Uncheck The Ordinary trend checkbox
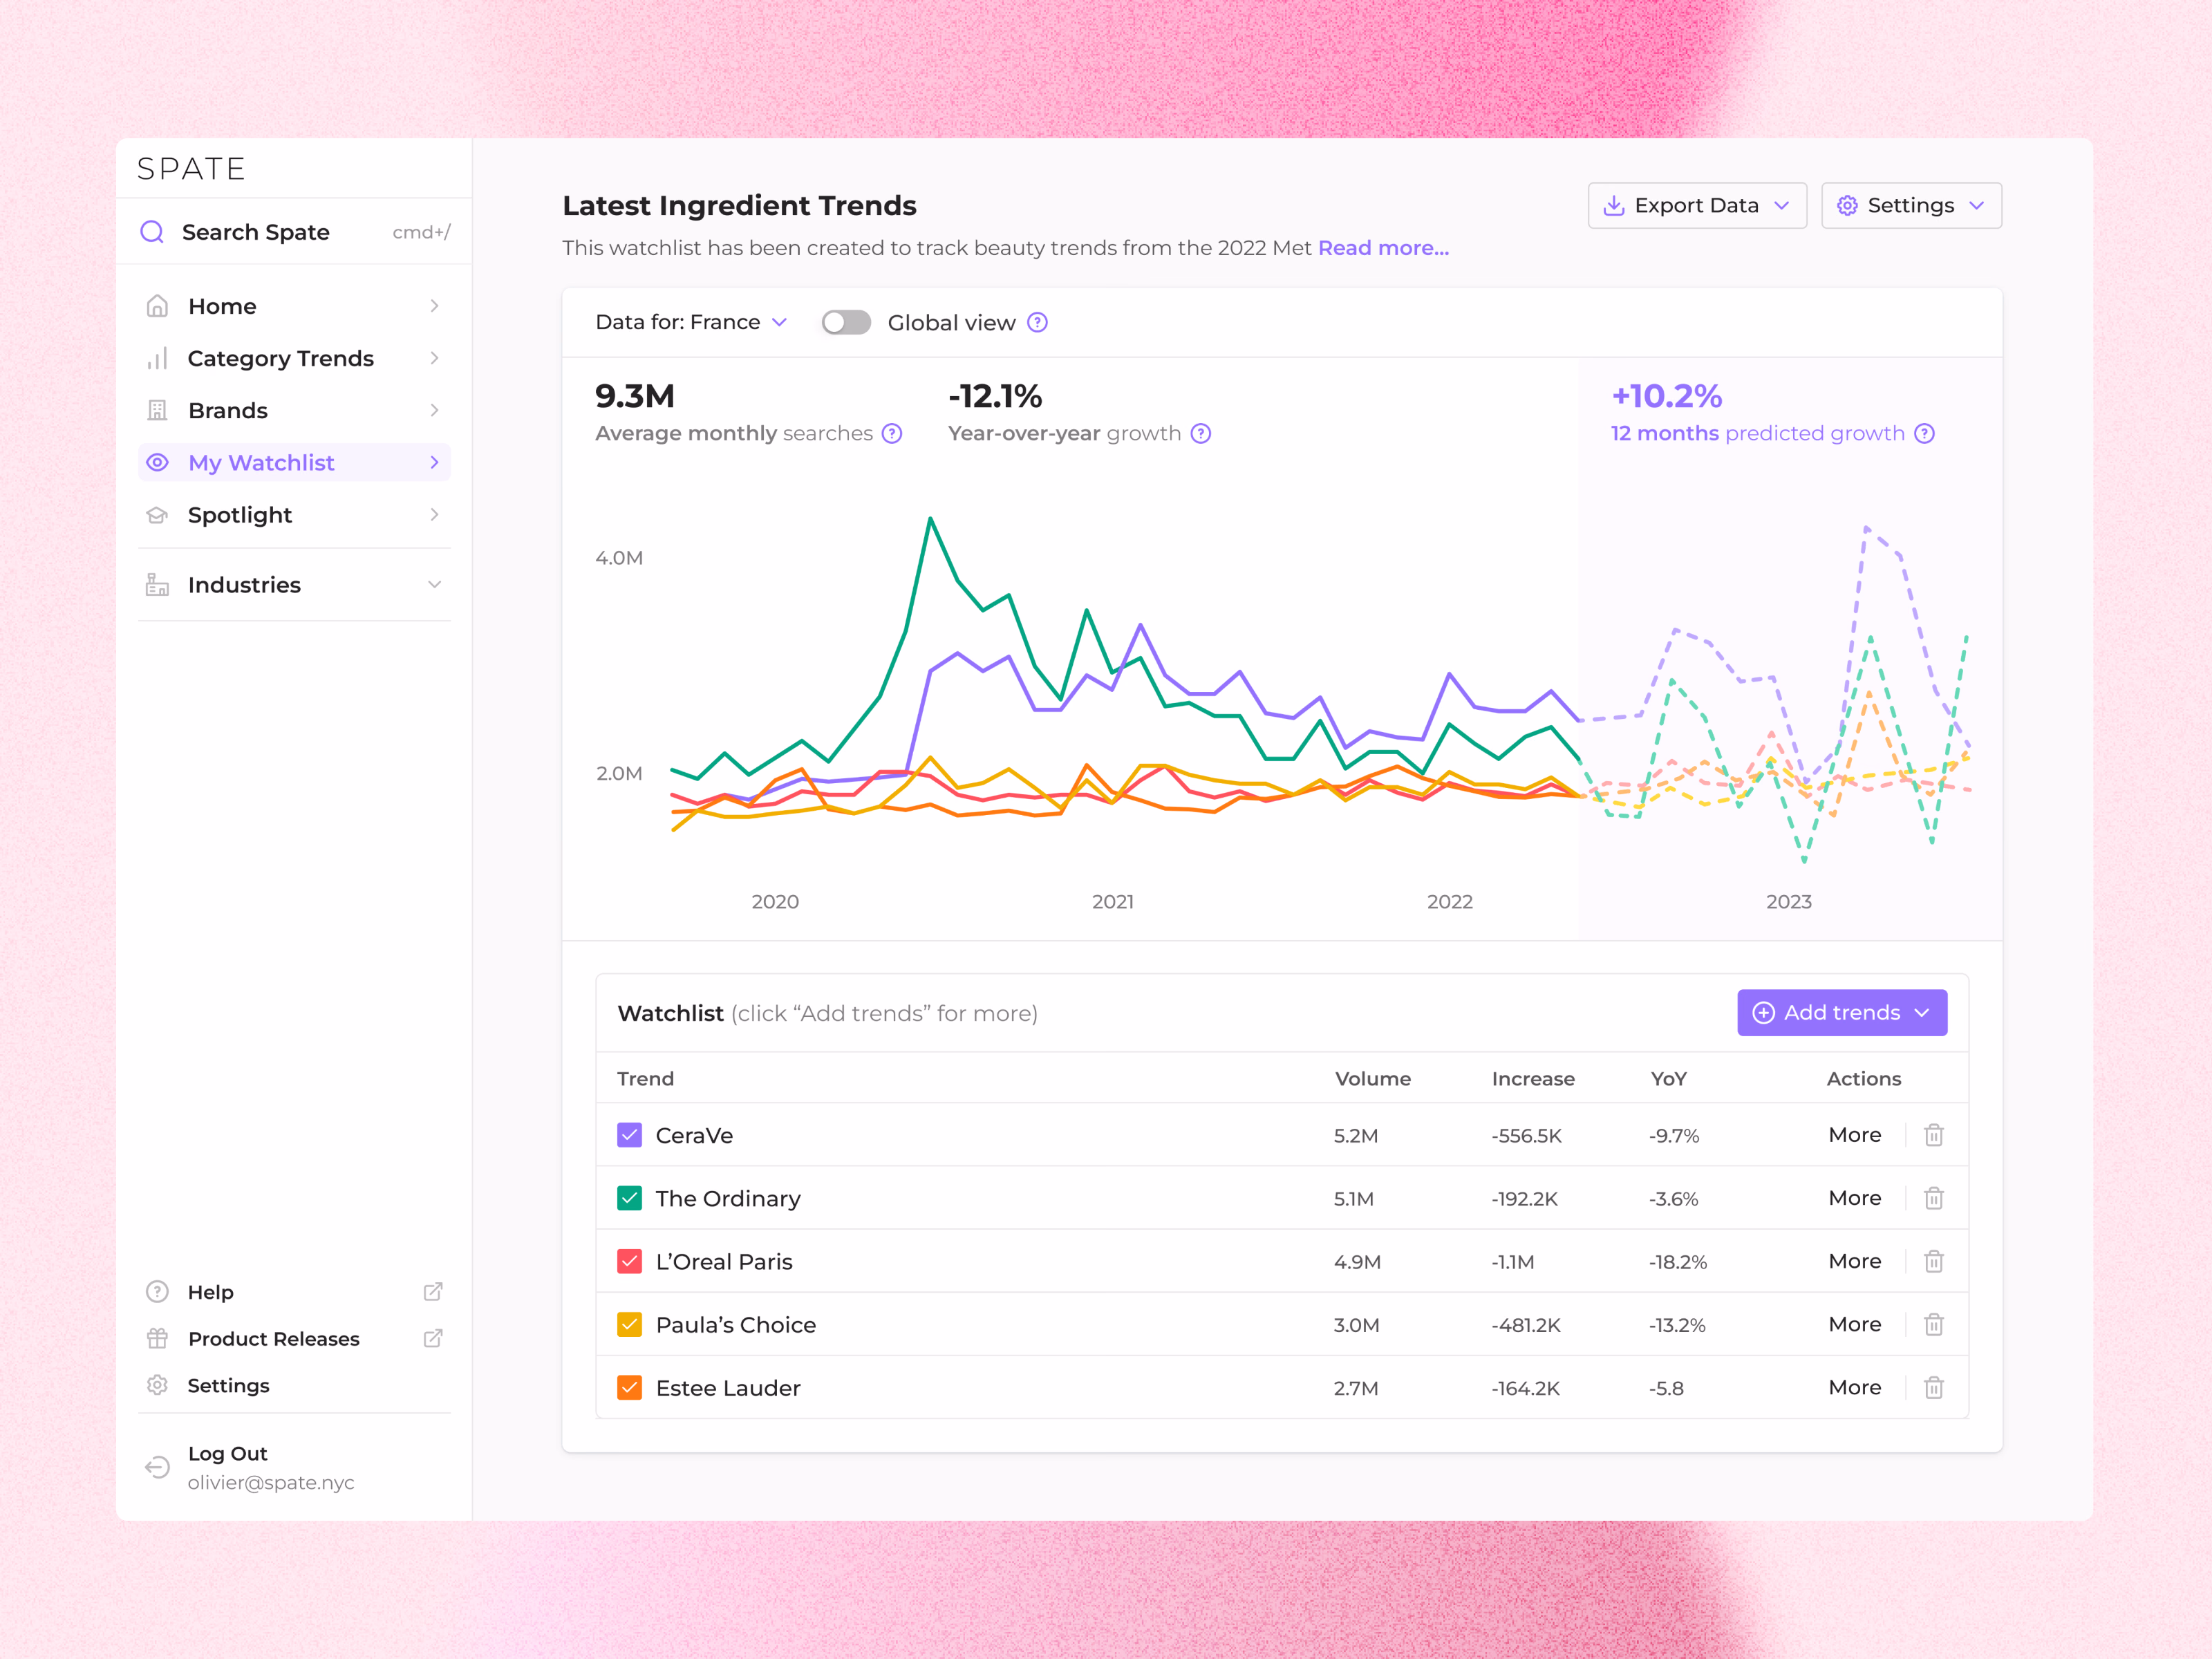The image size is (2212, 1659). point(630,1198)
